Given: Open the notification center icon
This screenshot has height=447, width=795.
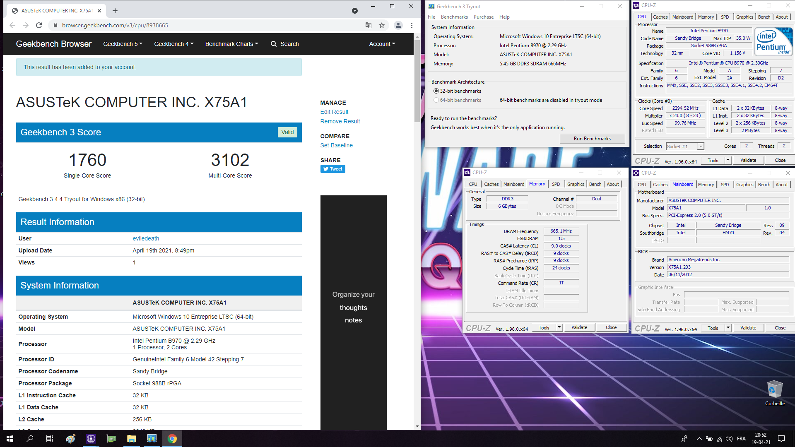Looking at the screenshot, I should [781, 439].
